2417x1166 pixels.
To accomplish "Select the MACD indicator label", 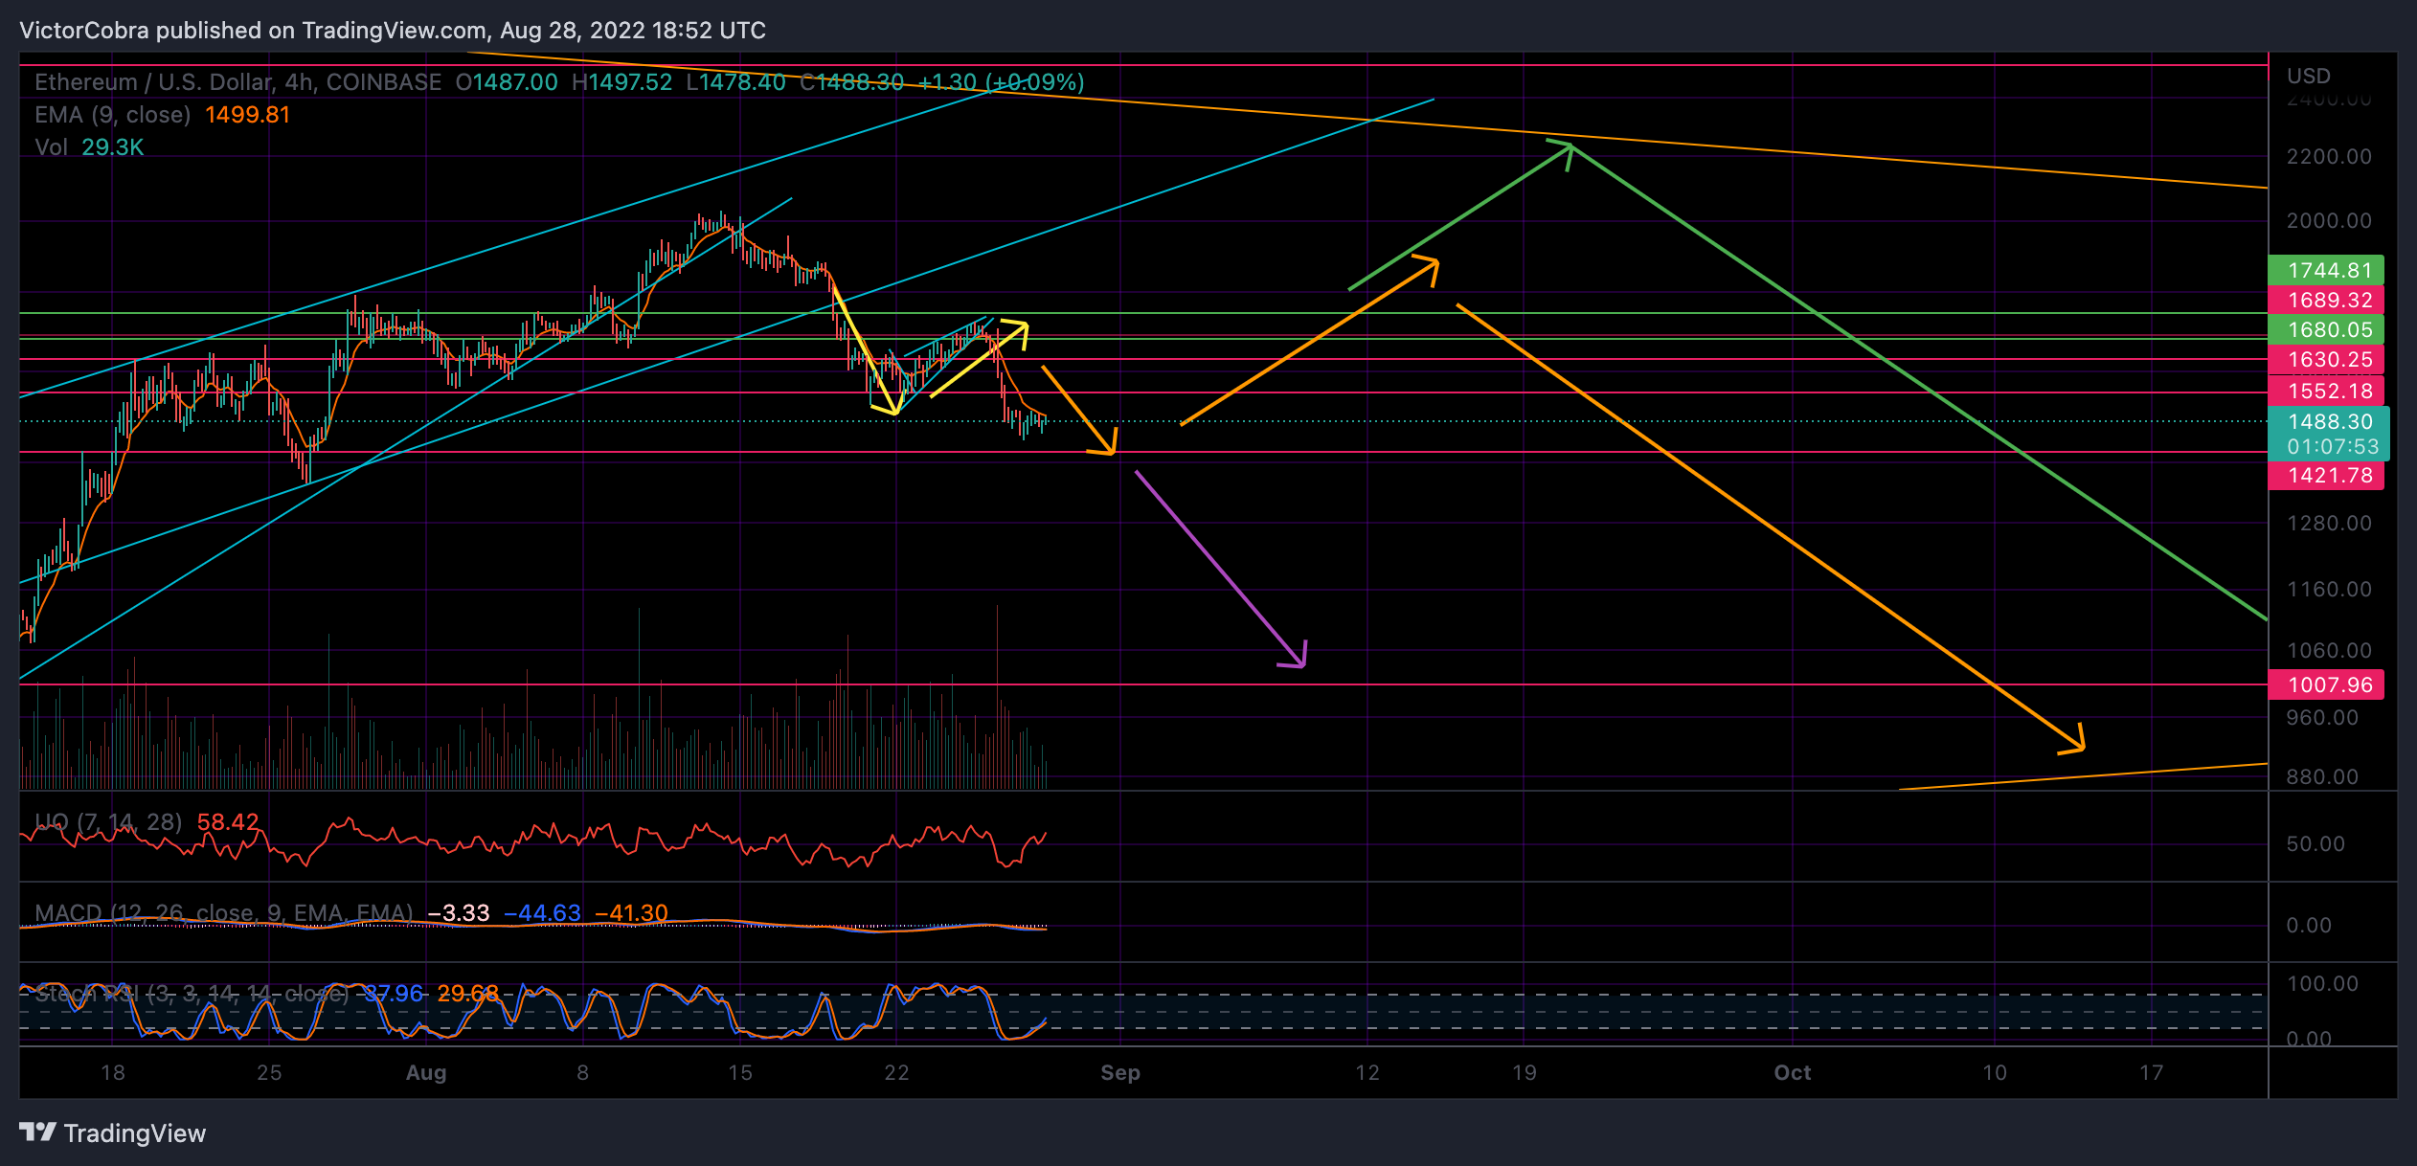I will pyautogui.click(x=224, y=913).
